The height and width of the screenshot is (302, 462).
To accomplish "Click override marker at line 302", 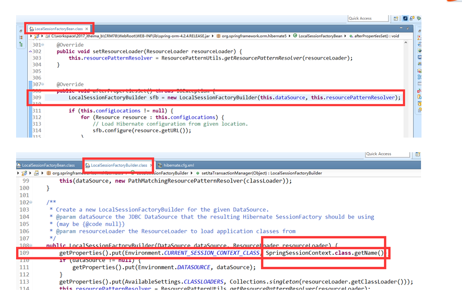I will click(30, 52).
